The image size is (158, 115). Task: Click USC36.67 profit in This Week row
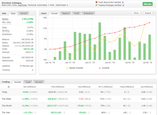[x=52, y=99]
